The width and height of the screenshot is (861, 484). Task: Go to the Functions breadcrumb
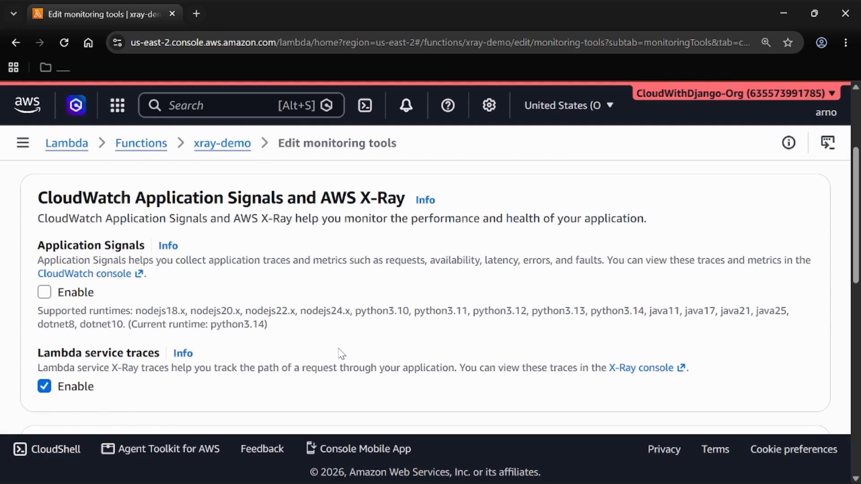(141, 143)
